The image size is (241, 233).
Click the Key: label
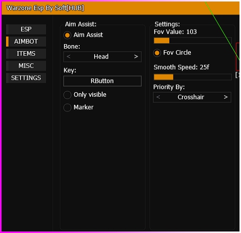point(70,70)
